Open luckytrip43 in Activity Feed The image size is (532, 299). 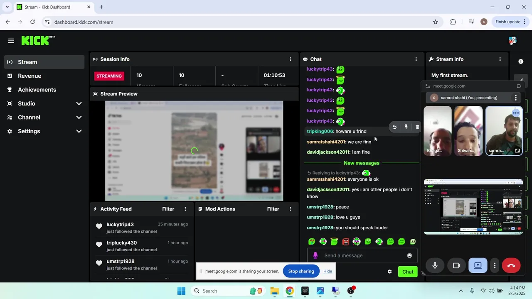coord(120,224)
